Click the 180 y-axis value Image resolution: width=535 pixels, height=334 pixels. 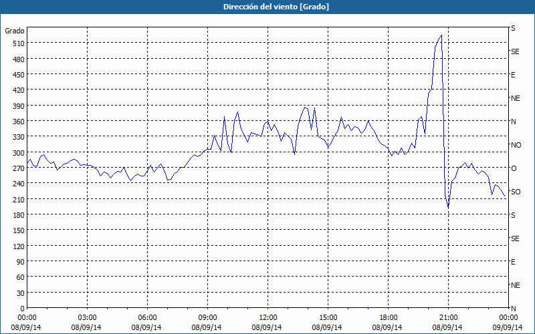point(19,214)
